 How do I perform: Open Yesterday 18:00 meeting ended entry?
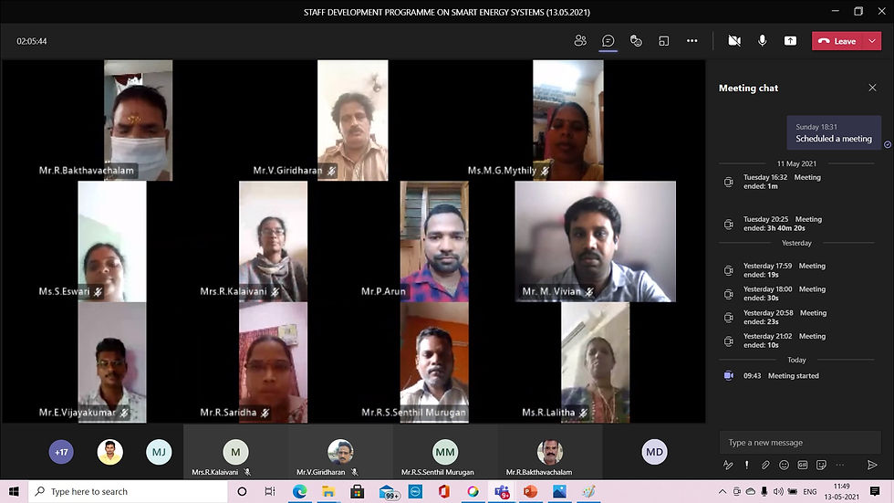coord(784,294)
